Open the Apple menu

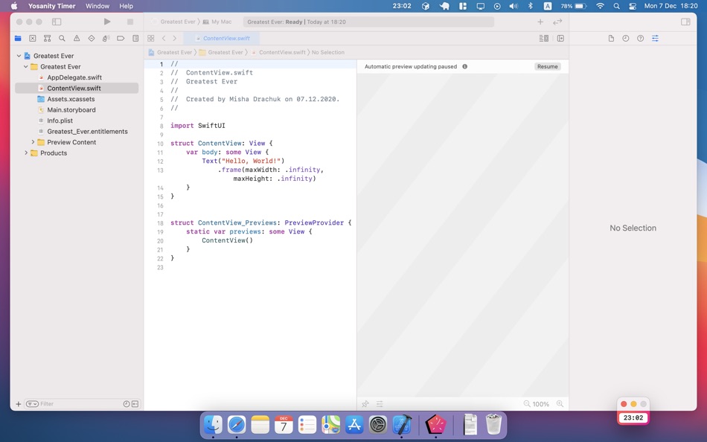[14, 6]
